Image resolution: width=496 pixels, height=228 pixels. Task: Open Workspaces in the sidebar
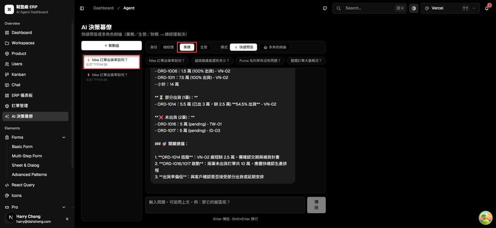(x=36, y=43)
